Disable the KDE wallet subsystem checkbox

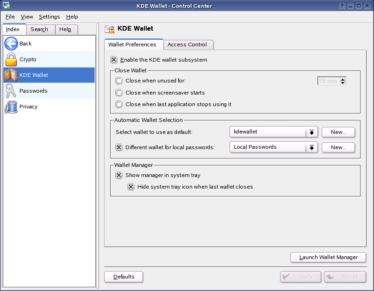point(114,60)
